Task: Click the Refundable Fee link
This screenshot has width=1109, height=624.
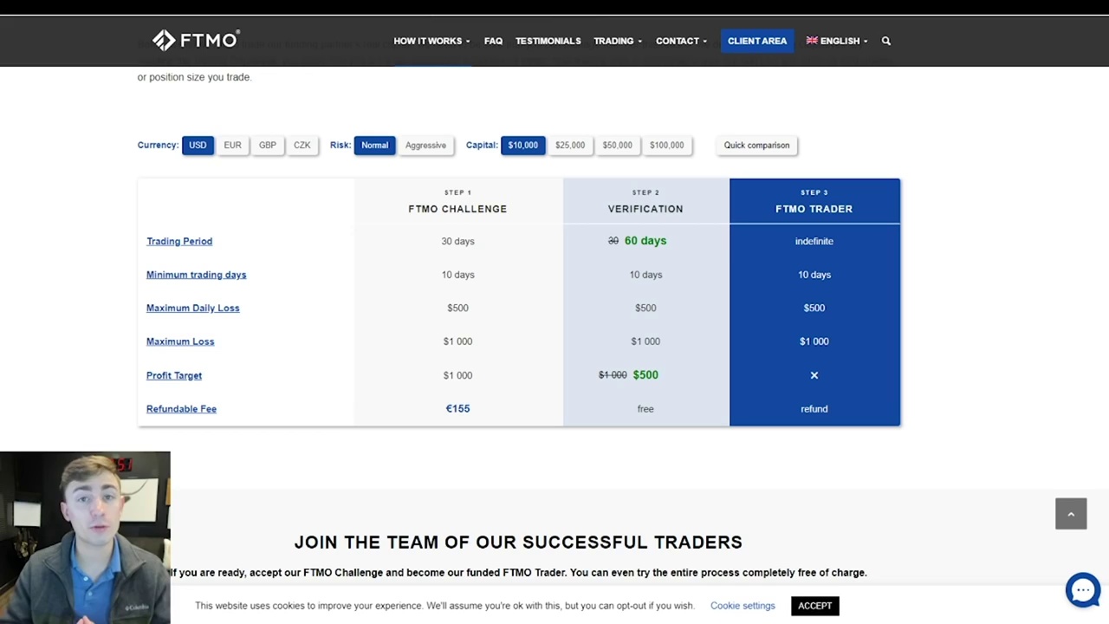Action: coord(181,409)
